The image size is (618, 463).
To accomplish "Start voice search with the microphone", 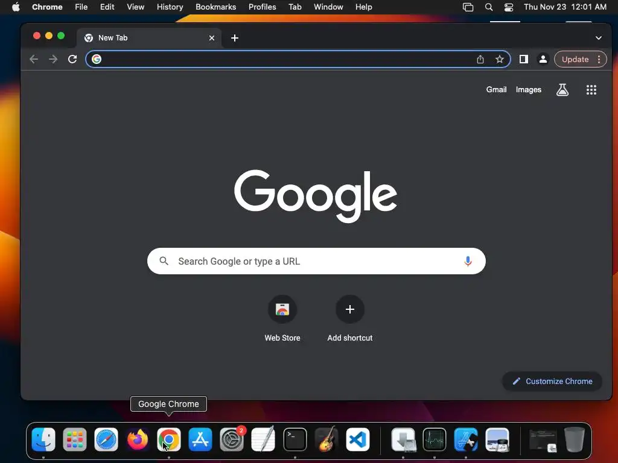I will pyautogui.click(x=468, y=261).
